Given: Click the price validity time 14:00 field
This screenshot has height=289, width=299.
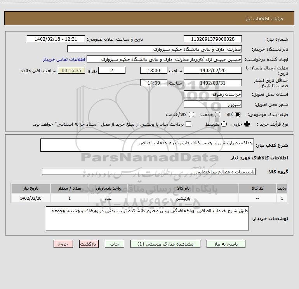Looking at the screenshot, I should 154,83.
